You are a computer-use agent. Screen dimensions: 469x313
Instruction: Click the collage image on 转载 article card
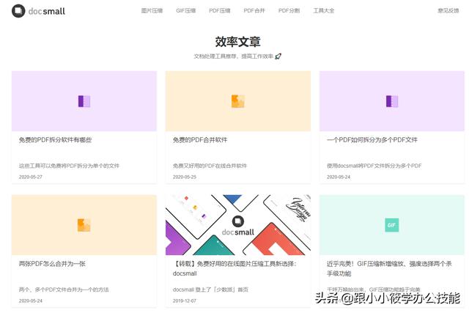point(238,225)
